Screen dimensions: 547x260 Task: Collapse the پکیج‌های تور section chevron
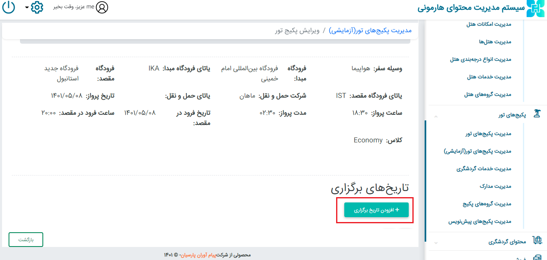tap(436, 116)
